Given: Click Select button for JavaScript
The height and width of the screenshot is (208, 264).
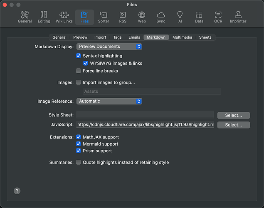Looking at the screenshot, I should click(233, 125).
